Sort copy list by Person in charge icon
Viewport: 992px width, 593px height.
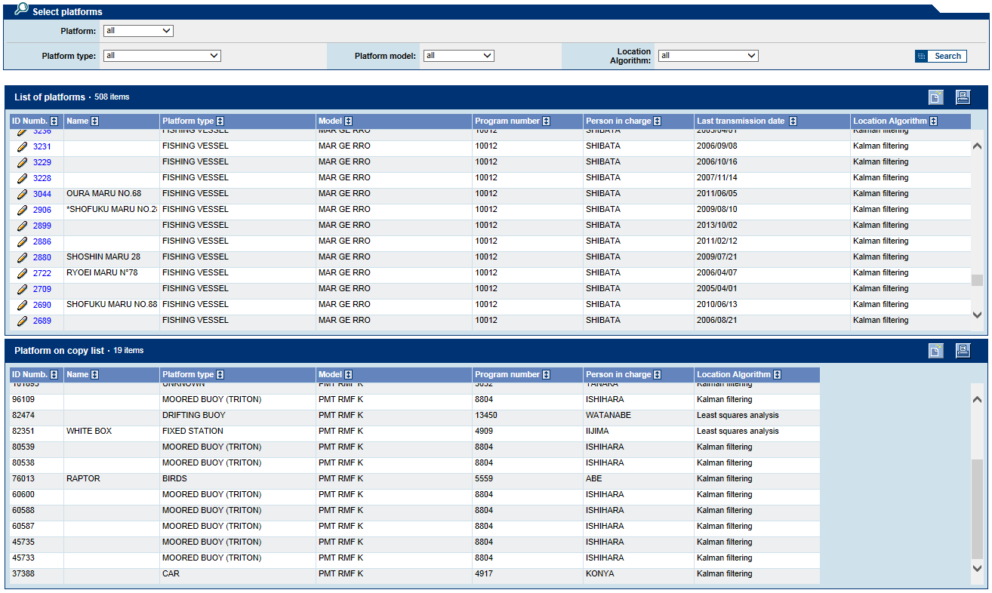(658, 375)
